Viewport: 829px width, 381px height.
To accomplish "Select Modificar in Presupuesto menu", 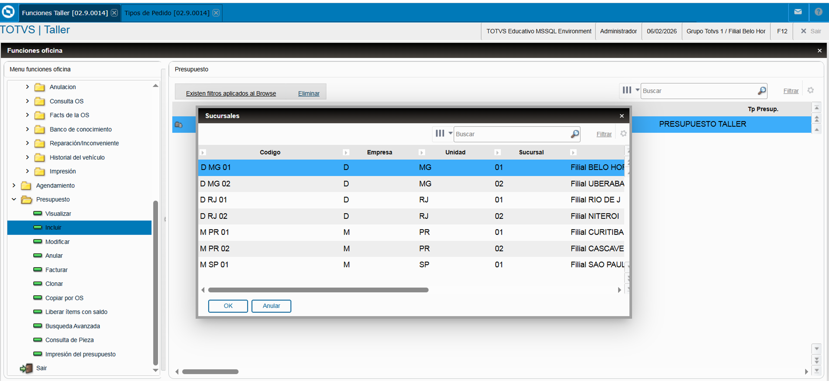I will click(57, 242).
